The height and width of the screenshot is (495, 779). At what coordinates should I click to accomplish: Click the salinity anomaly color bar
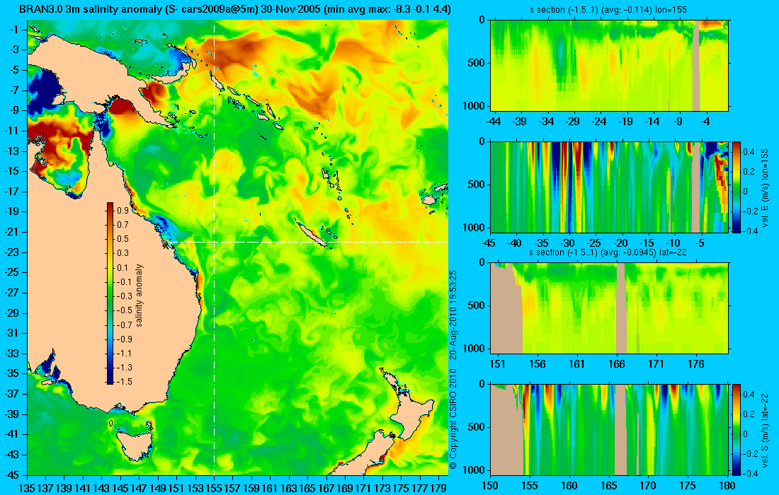click(110, 293)
